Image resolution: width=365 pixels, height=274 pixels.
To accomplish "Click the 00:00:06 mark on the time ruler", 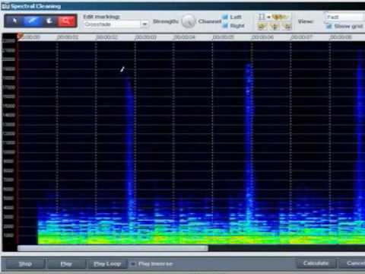I will click(262, 37).
